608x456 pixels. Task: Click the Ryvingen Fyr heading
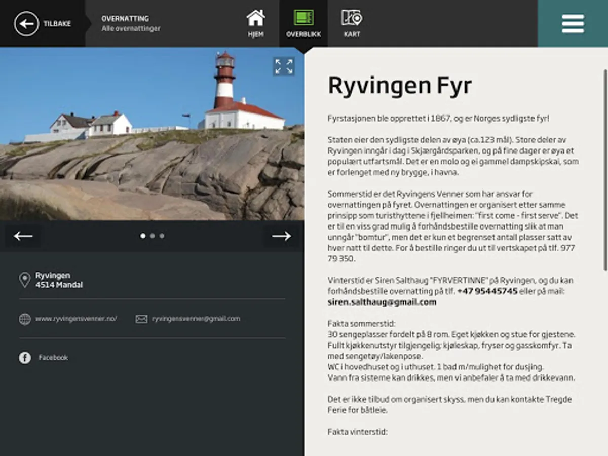[x=400, y=85]
